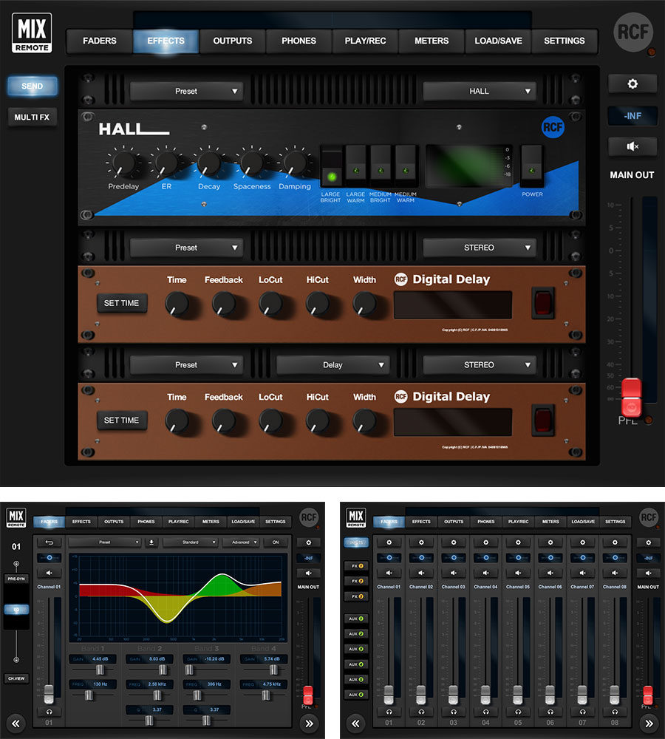Open main out gear in EQ screen
The height and width of the screenshot is (739, 665).
coord(308,542)
